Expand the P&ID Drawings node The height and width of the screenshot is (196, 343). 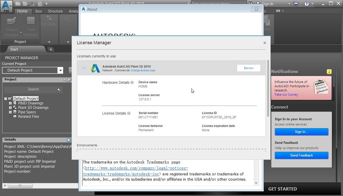click(x=10, y=103)
